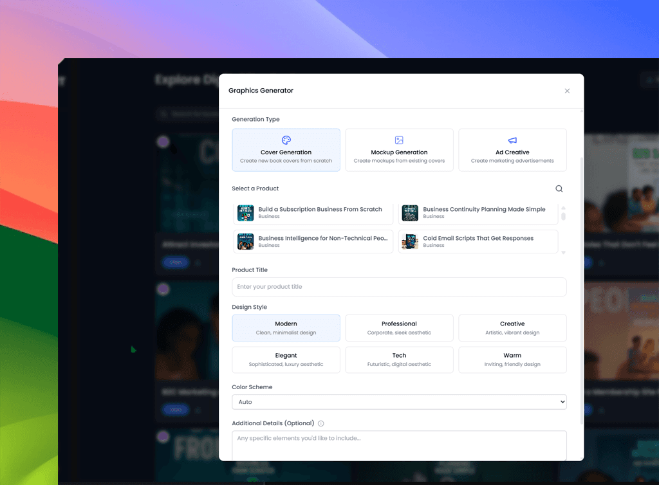Image resolution: width=659 pixels, height=485 pixels.
Task: Choose the Creative design style
Action: pyautogui.click(x=512, y=328)
